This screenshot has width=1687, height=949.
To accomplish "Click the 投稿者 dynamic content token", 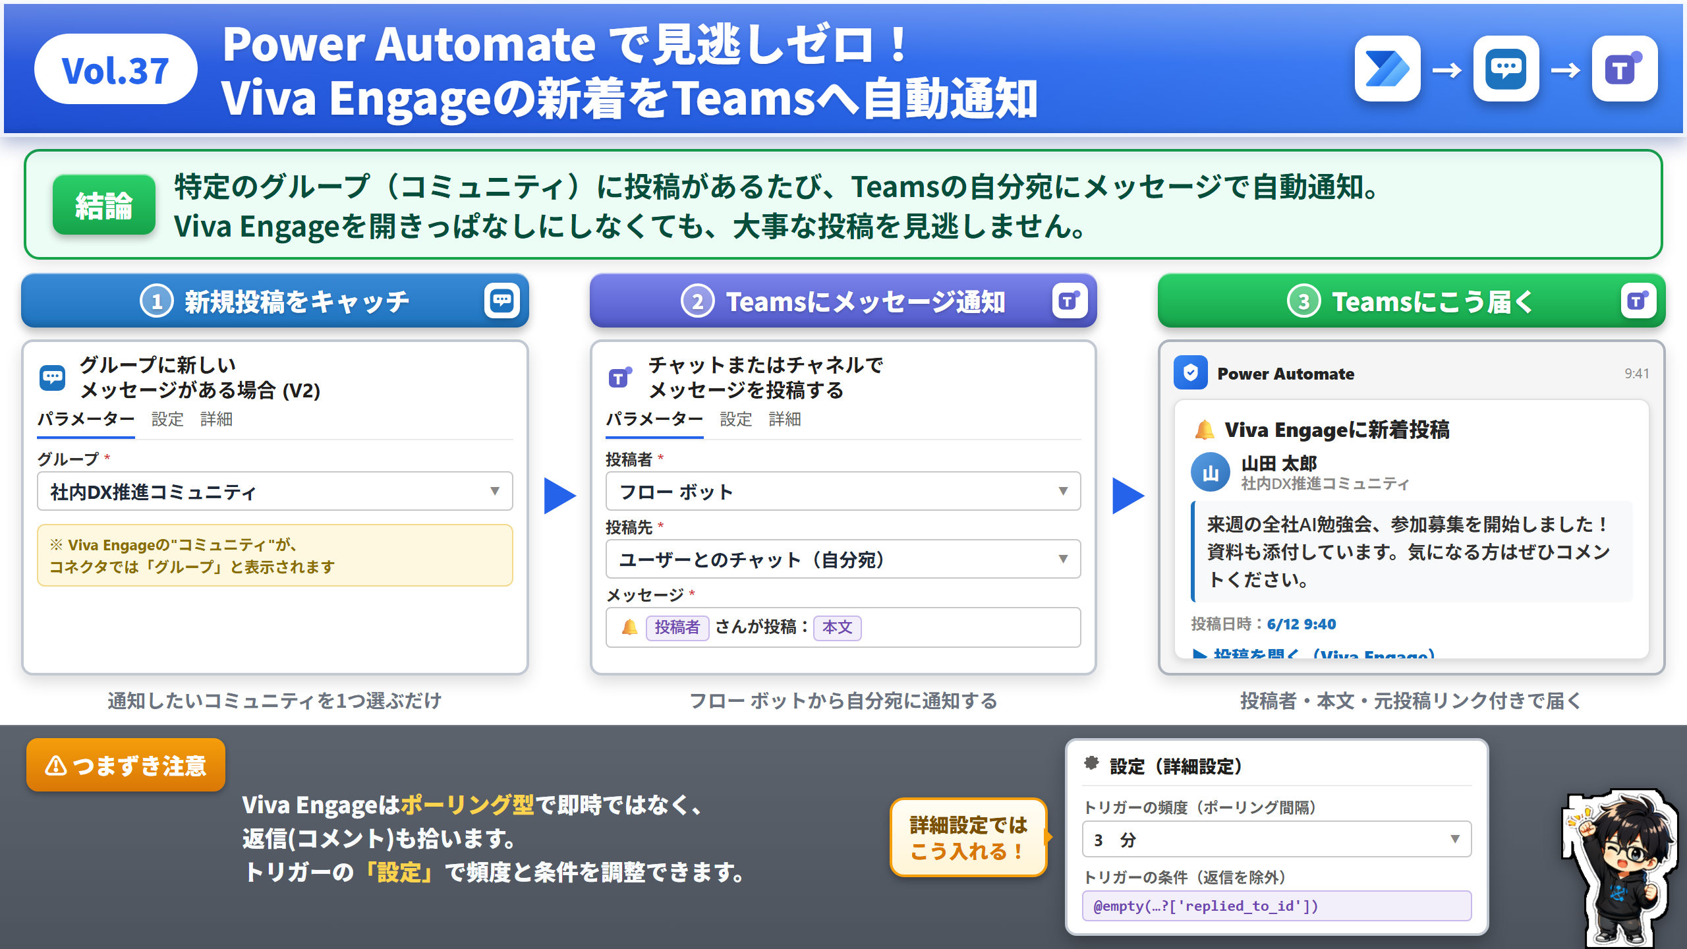I will [677, 627].
